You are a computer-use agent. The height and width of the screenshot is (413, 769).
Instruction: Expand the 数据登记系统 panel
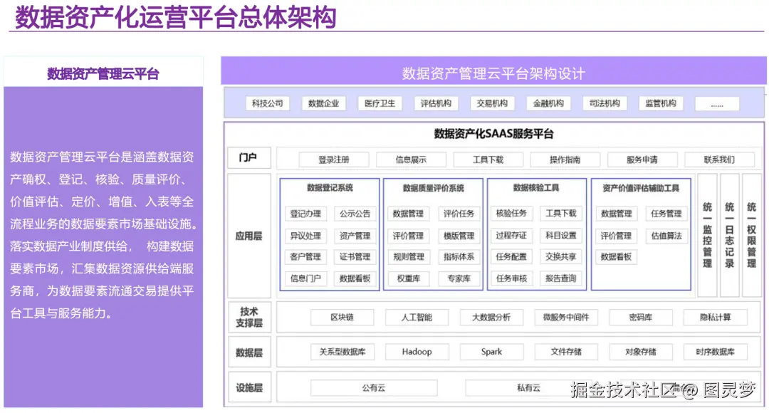pyautogui.click(x=332, y=188)
